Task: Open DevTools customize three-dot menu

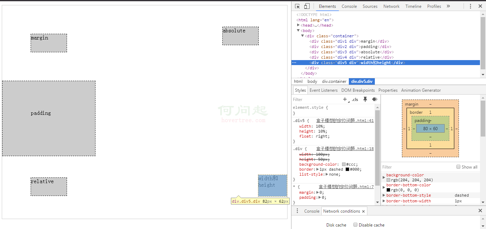Action: click(x=470, y=6)
